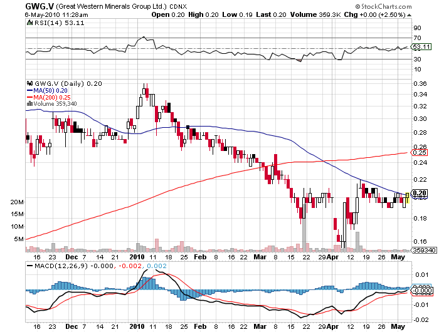
Task: Click the MACD(12,26,9) panel label
Action: coord(61,266)
